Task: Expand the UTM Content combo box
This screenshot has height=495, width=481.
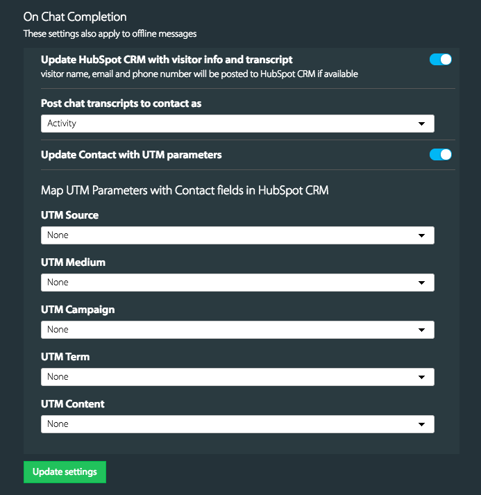Action: coord(237,424)
